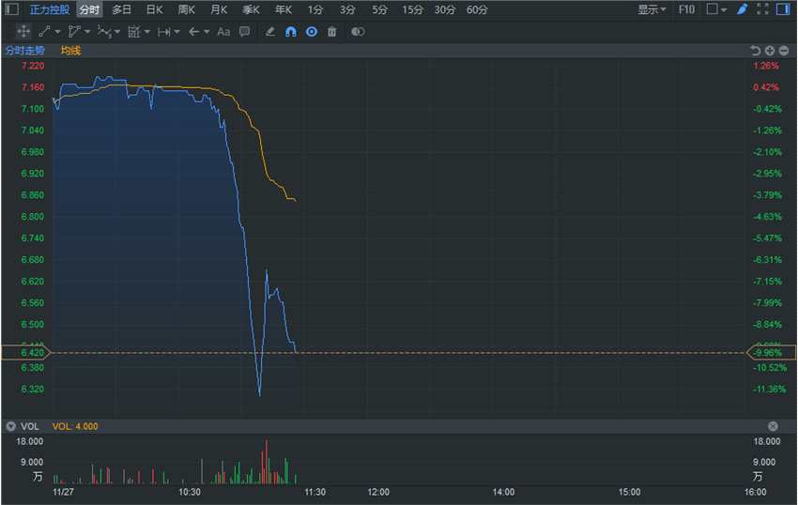Click the trash delete drawings icon

(331, 32)
